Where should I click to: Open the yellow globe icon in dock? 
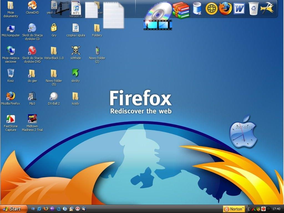211,9
